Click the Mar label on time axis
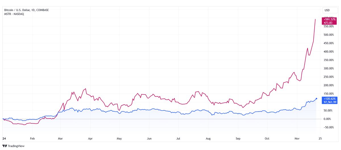341x150 pixels. (60, 139)
